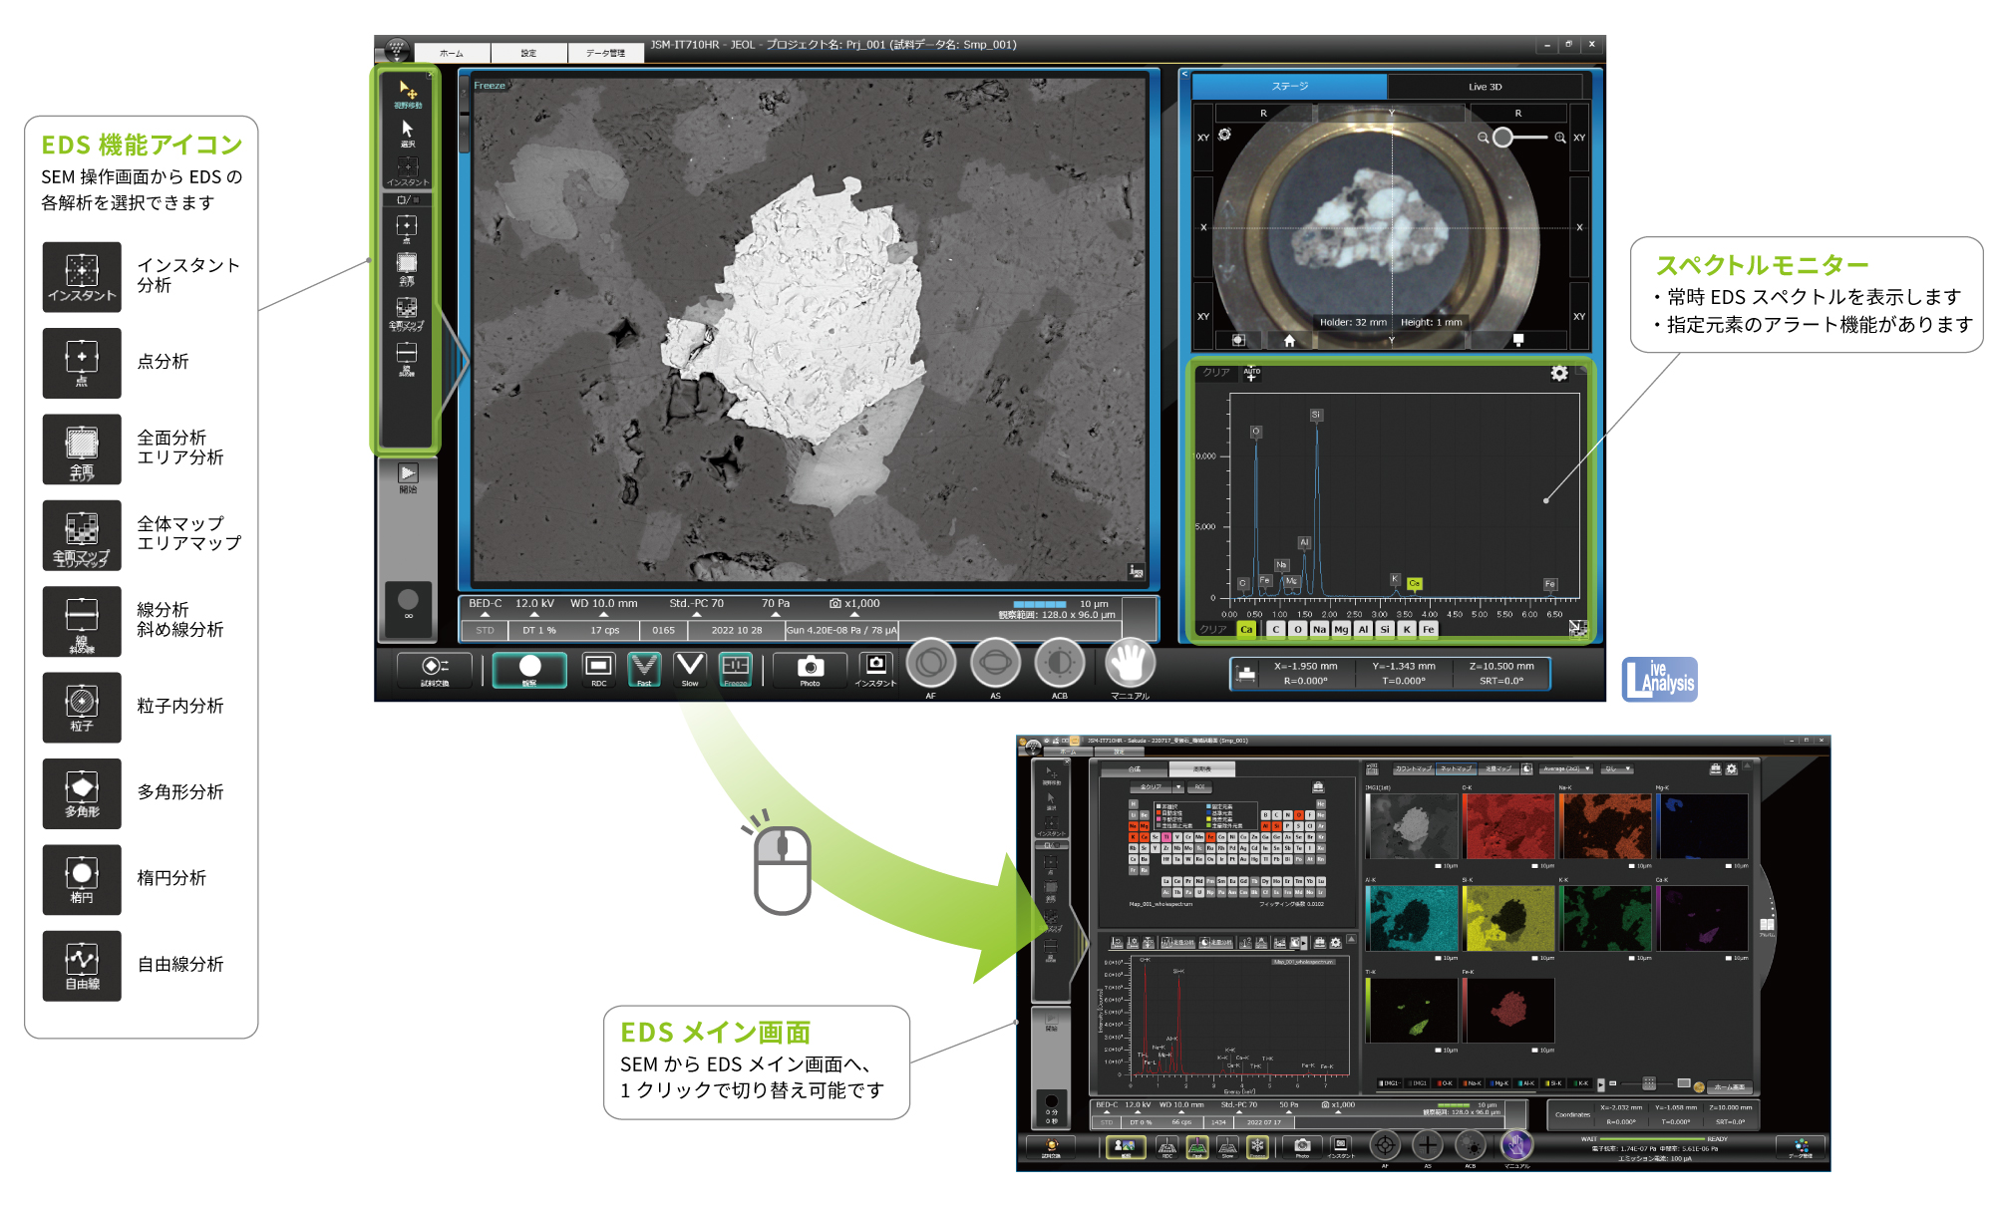Toggle the Ca element in spectrum monitor

pos(1246,629)
